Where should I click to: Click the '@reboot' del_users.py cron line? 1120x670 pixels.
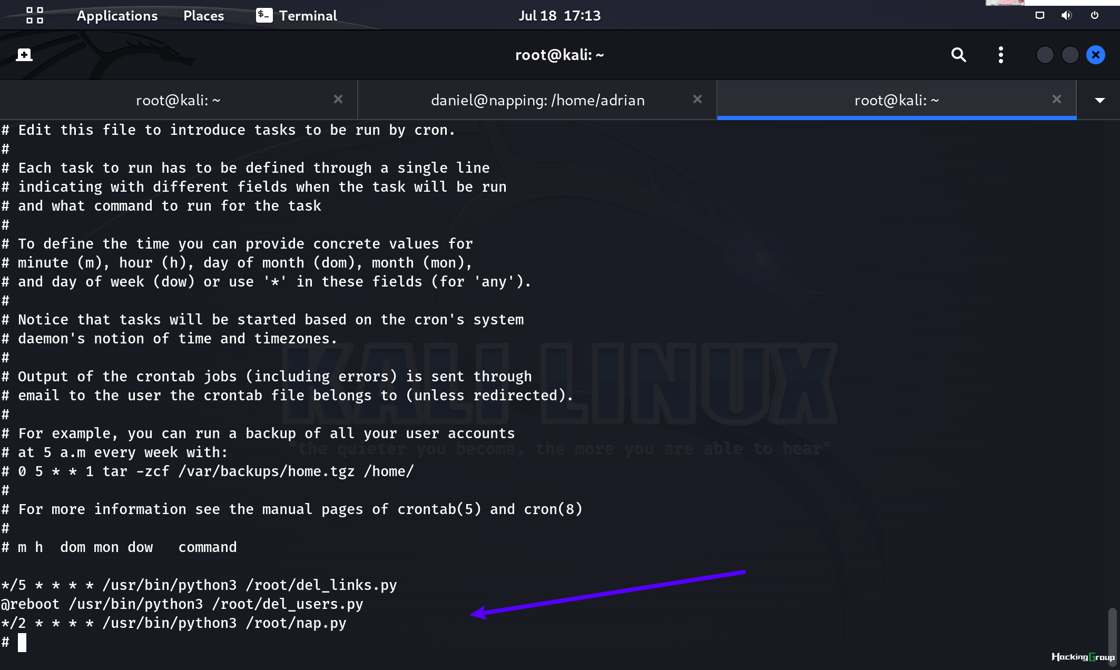(x=182, y=604)
